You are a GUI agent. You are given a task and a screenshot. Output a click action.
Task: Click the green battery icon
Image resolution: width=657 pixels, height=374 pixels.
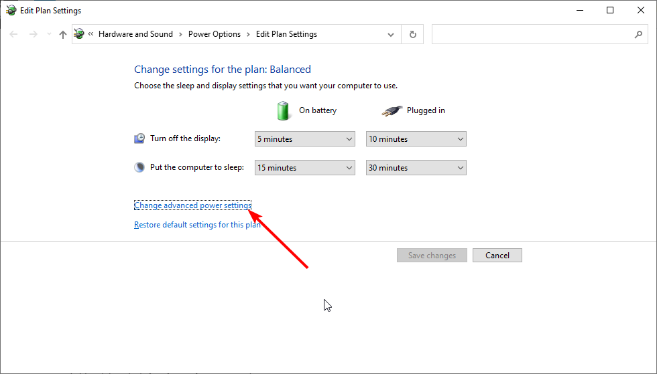[x=283, y=111]
